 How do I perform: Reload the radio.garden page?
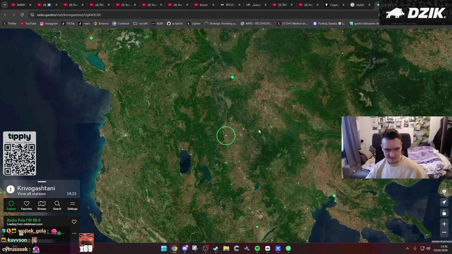click(22, 15)
